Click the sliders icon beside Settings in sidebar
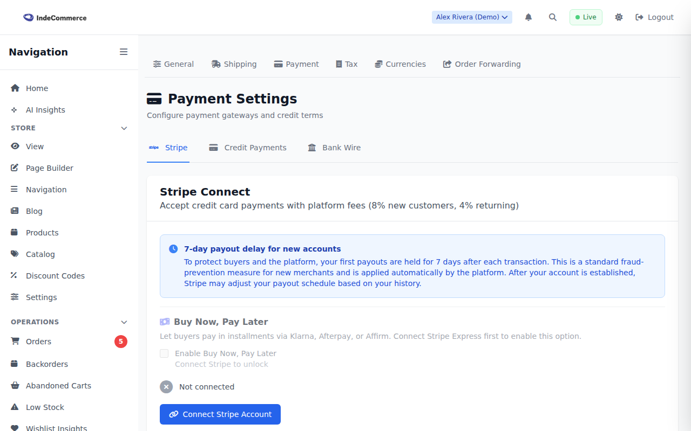 (15, 297)
